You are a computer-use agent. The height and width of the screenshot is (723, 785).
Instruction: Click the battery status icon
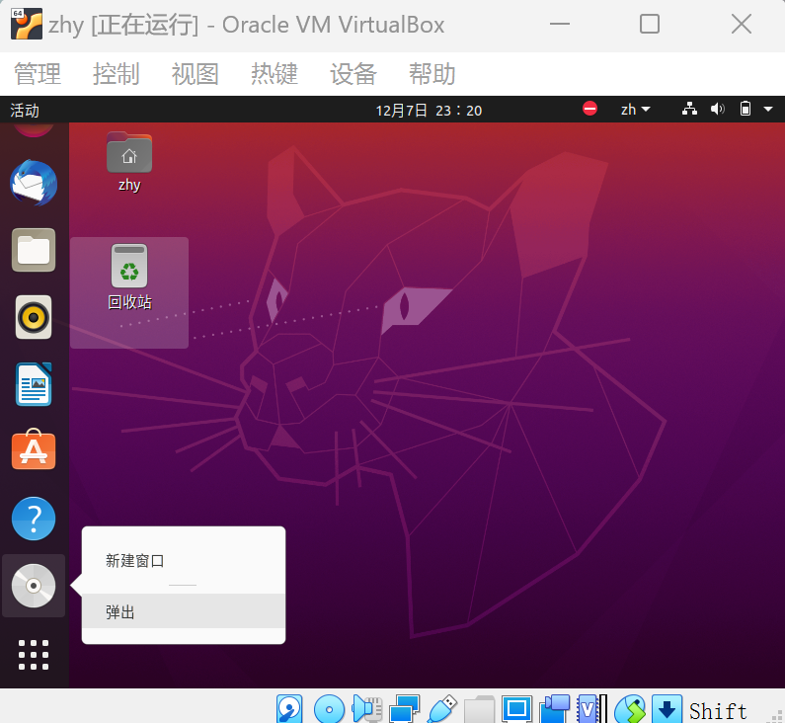(x=746, y=109)
